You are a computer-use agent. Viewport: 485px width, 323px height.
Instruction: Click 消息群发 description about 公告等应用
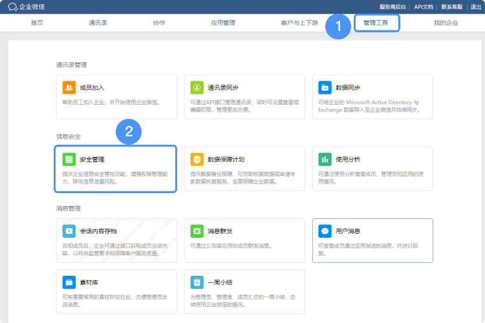(x=231, y=245)
